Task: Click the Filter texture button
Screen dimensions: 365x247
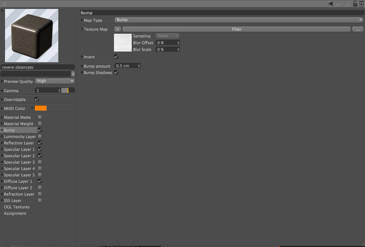Action: pos(237,29)
